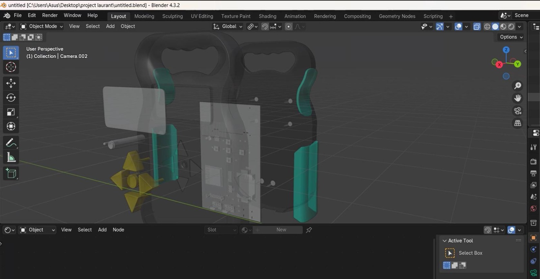Activate the Cursor tool
This screenshot has height=279, width=540.
tap(11, 67)
